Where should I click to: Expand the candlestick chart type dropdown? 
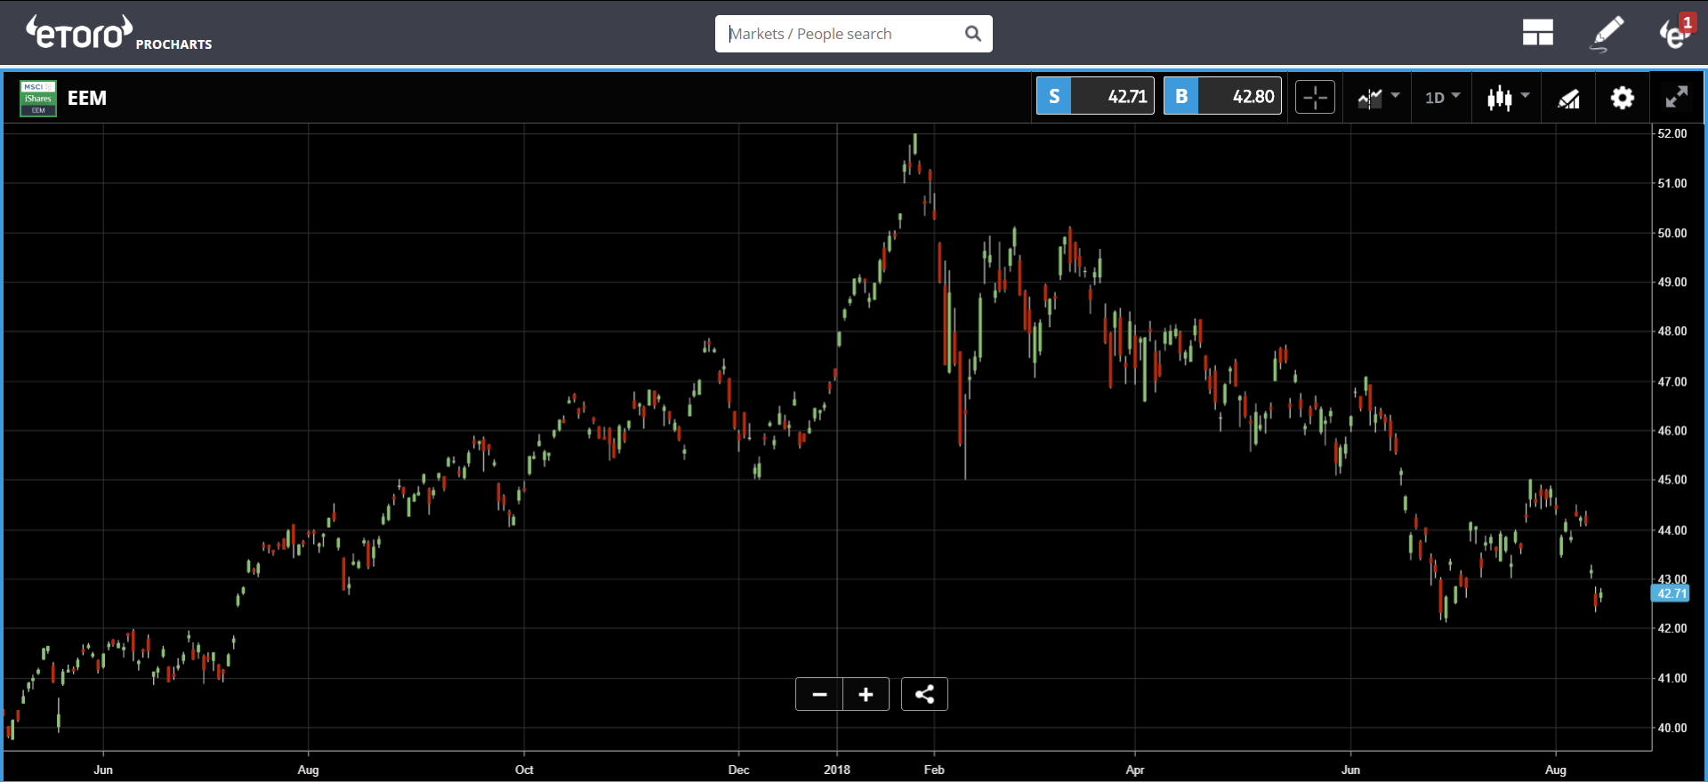(x=1508, y=97)
